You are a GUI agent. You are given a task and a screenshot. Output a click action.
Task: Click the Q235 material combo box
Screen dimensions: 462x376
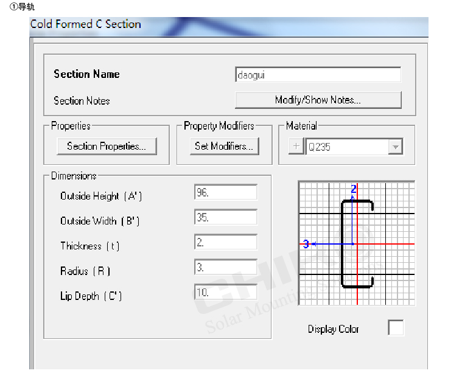point(347,147)
